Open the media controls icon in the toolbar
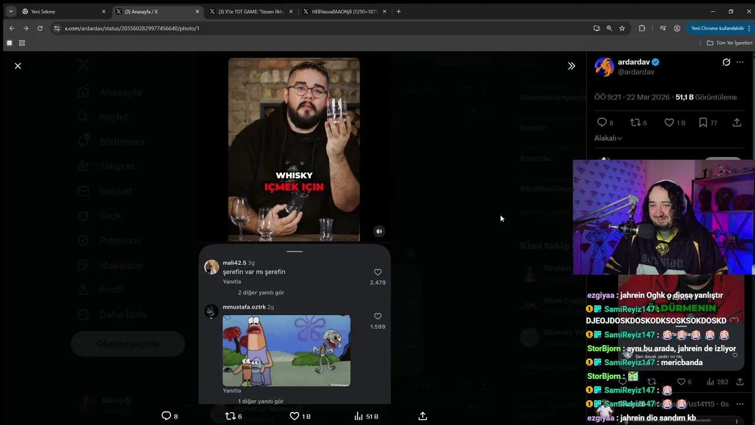This screenshot has width=755, height=425. tap(663, 28)
